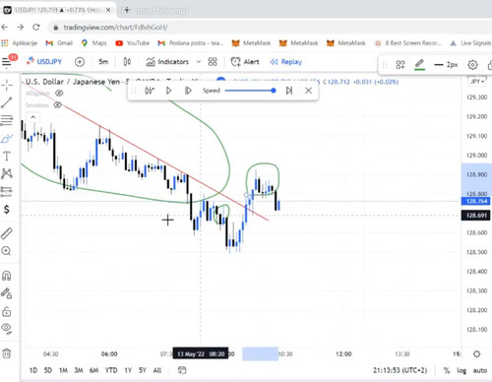Select the YTD date range
This screenshot has width=492, height=382.
click(x=111, y=370)
